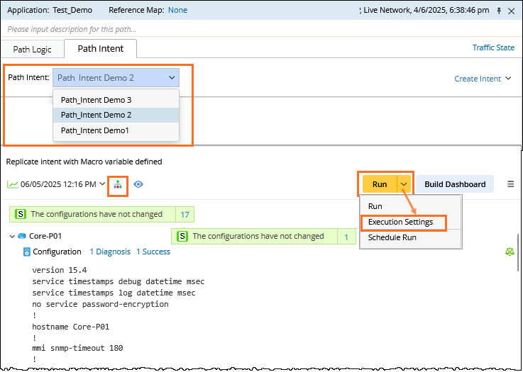Collapse the Core-P01 tree node

12,236
